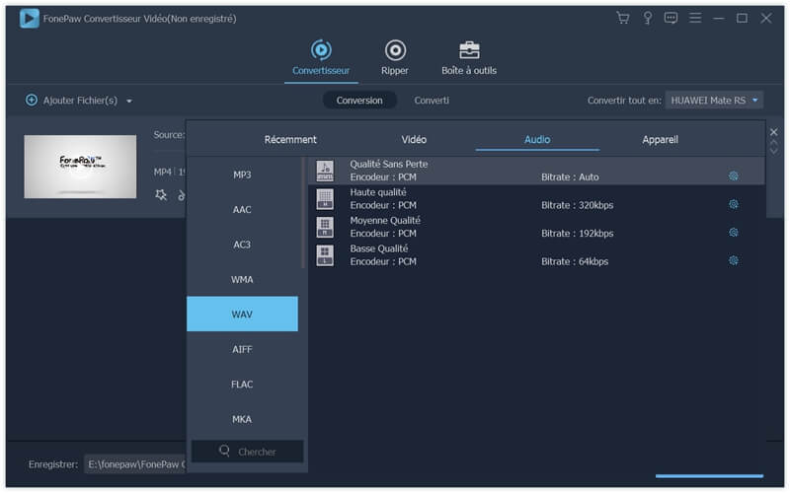790x493 pixels.
Task: Move item down with the down chevron
Action: [774, 151]
